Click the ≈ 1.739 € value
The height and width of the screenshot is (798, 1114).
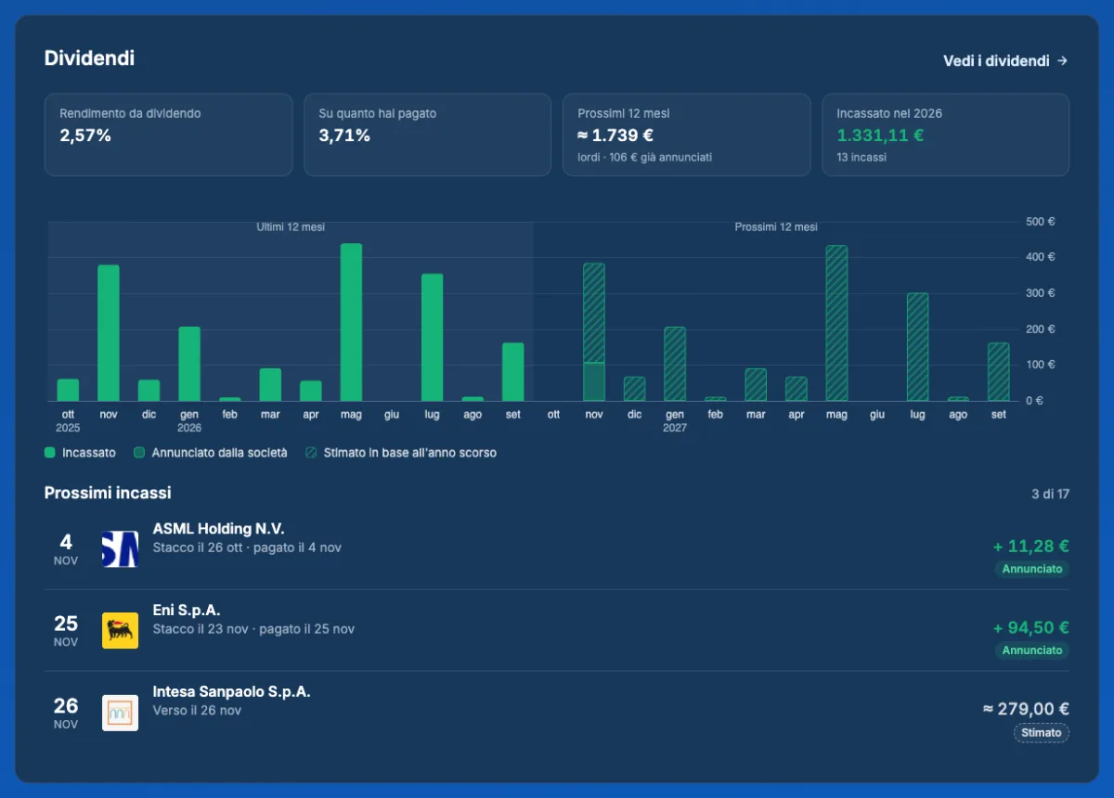(x=615, y=135)
